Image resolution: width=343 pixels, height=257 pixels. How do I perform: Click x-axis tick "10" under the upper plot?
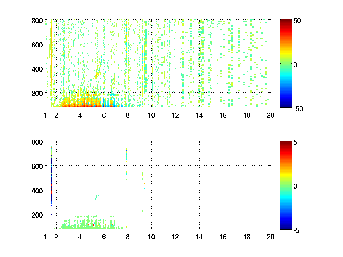151,115
